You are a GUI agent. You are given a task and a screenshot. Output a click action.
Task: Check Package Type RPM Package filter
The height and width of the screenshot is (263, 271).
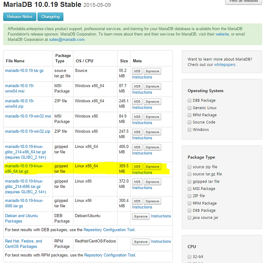189,203
